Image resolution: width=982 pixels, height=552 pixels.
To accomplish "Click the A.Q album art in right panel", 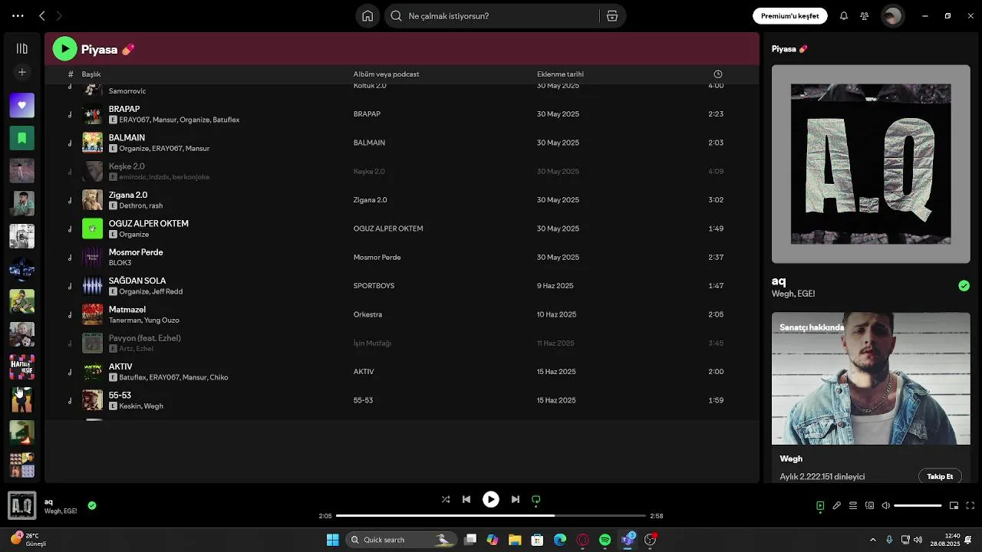I will coord(871,164).
